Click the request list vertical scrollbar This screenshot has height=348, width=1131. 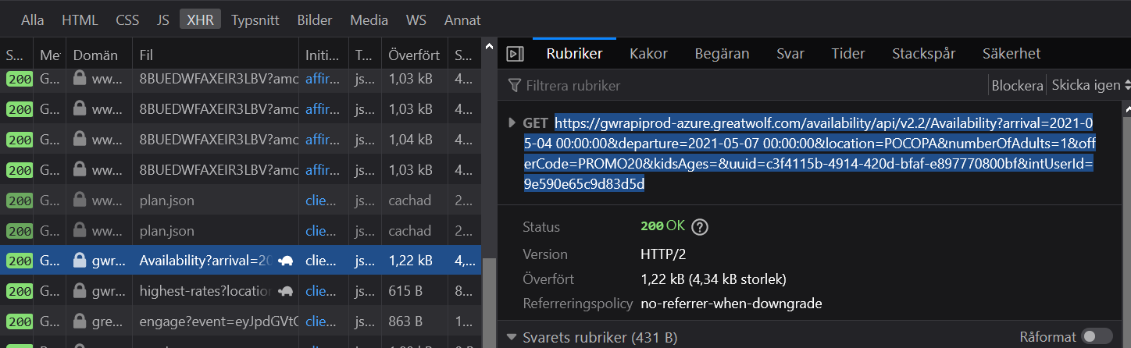tap(489, 297)
